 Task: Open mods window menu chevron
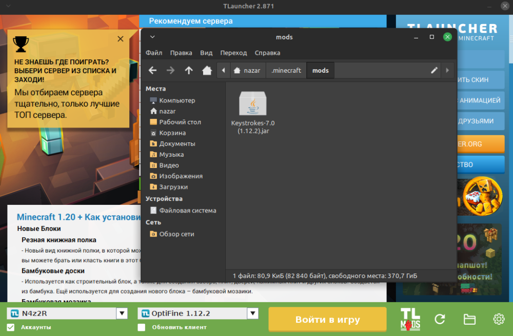point(152,37)
